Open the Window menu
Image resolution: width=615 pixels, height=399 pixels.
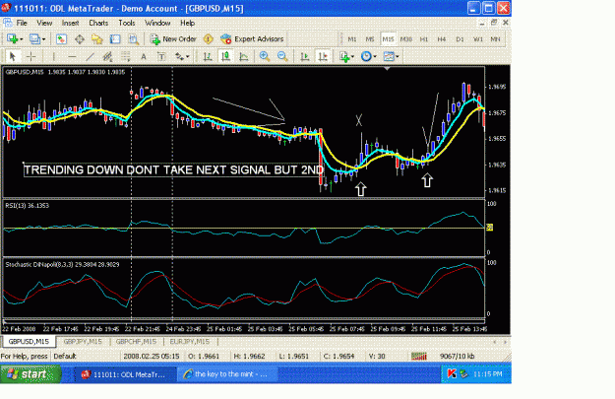(x=157, y=23)
